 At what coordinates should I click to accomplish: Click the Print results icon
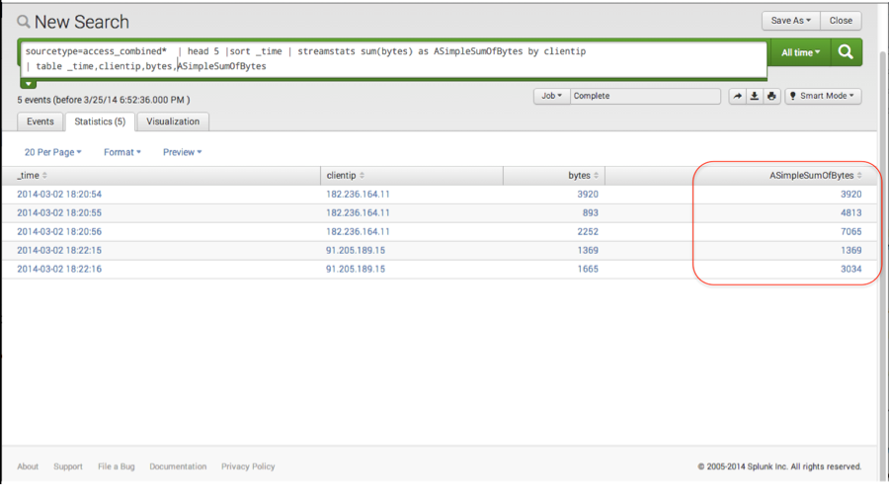[772, 96]
